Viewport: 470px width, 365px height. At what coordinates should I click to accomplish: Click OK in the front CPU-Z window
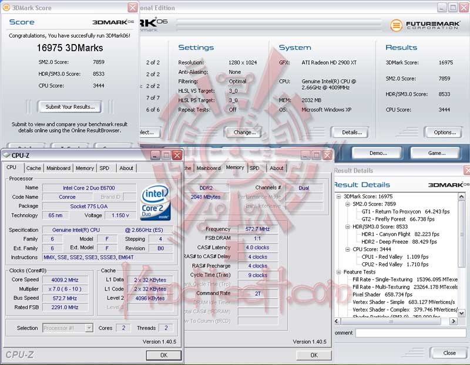tap(164, 355)
